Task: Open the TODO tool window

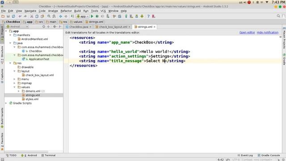Action: click(11, 155)
